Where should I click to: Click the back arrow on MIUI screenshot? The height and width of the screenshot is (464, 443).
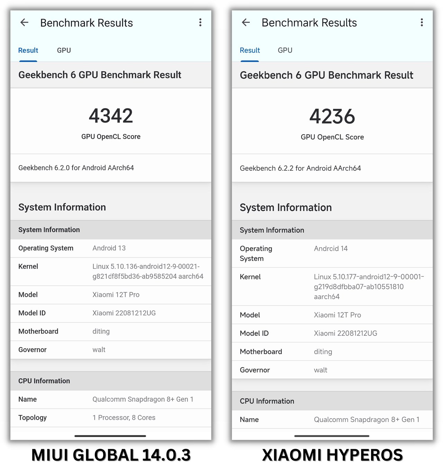point(24,23)
